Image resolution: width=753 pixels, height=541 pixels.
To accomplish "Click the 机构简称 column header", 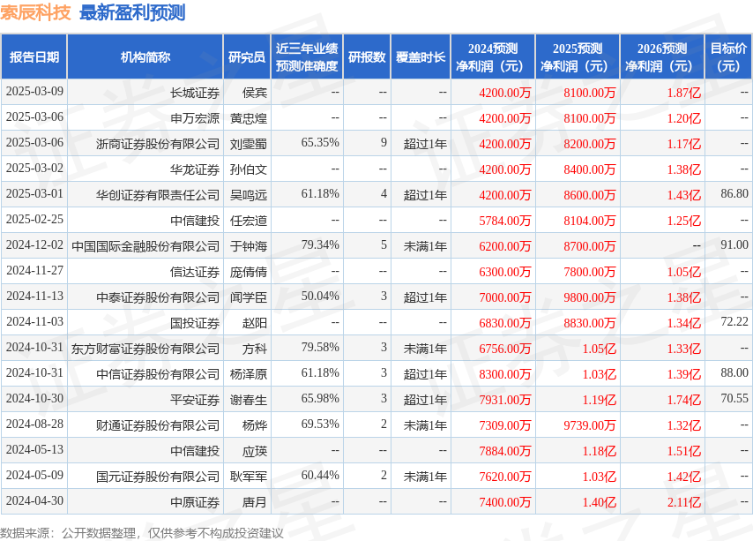I will pos(145,57).
